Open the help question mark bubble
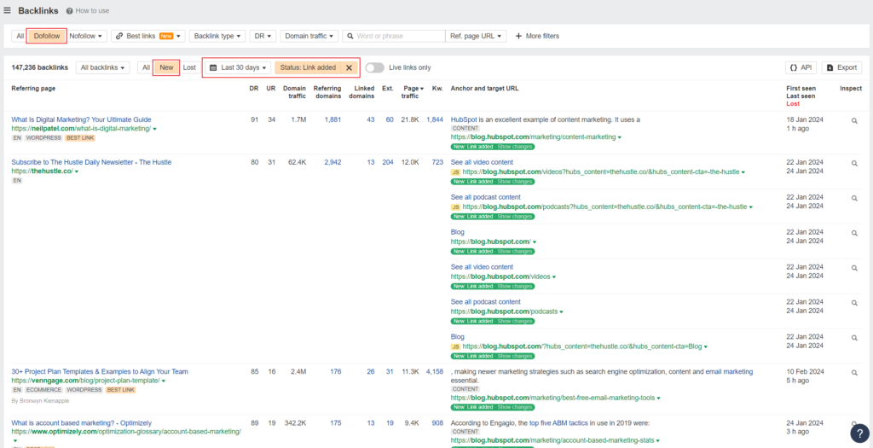 pos(859,433)
